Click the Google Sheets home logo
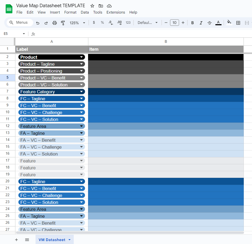252x244 pixels. point(9,9)
